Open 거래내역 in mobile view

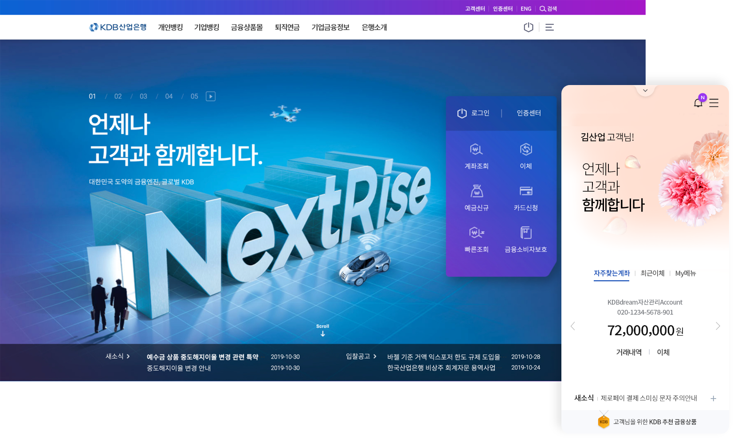[629, 352]
